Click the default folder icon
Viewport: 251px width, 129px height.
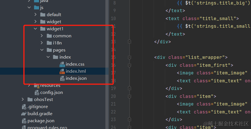43,14
